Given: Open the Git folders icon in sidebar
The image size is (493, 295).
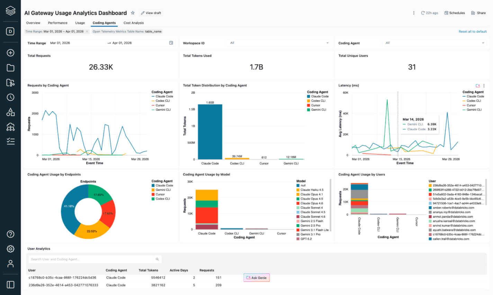Looking at the screenshot, I should [10, 82].
